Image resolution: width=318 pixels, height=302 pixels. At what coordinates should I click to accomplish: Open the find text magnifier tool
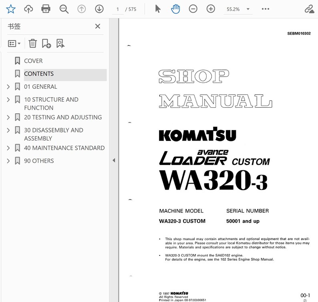pos(64,9)
